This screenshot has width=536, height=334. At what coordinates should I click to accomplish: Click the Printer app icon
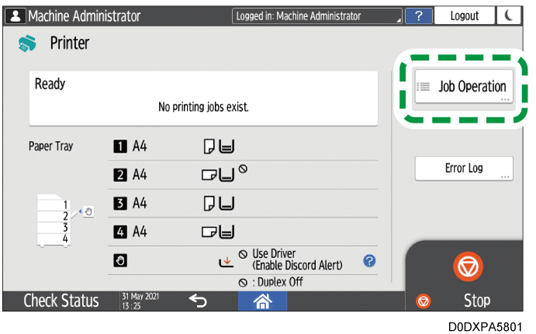[27, 43]
